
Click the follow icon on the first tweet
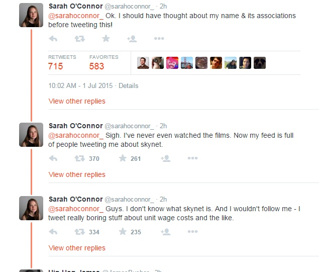(x=132, y=39)
